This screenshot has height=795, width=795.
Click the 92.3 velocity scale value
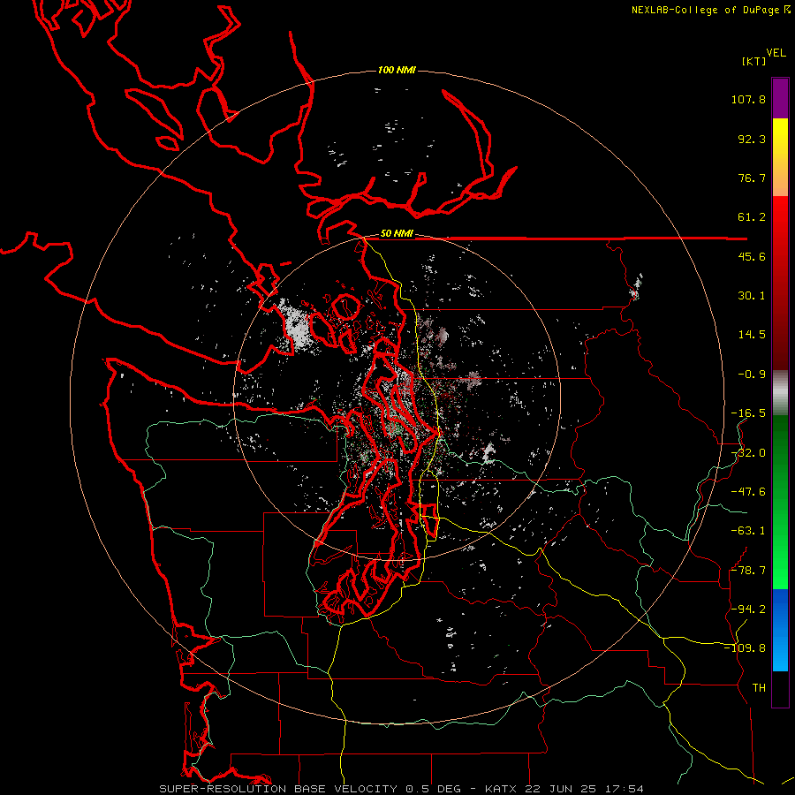pos(752,139)
